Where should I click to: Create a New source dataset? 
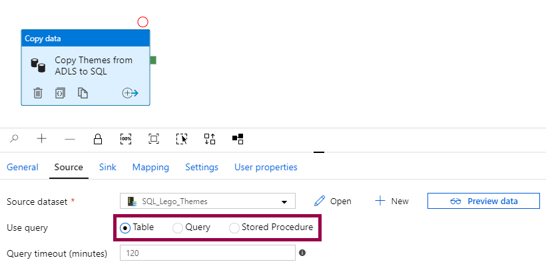(x=392, y=201)
